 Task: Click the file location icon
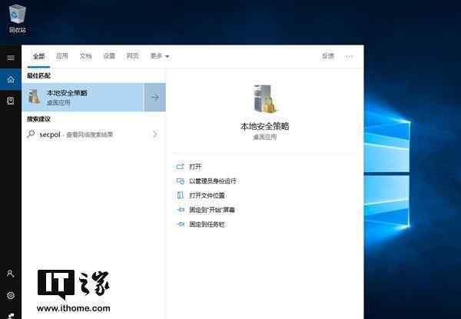(181, 195)
